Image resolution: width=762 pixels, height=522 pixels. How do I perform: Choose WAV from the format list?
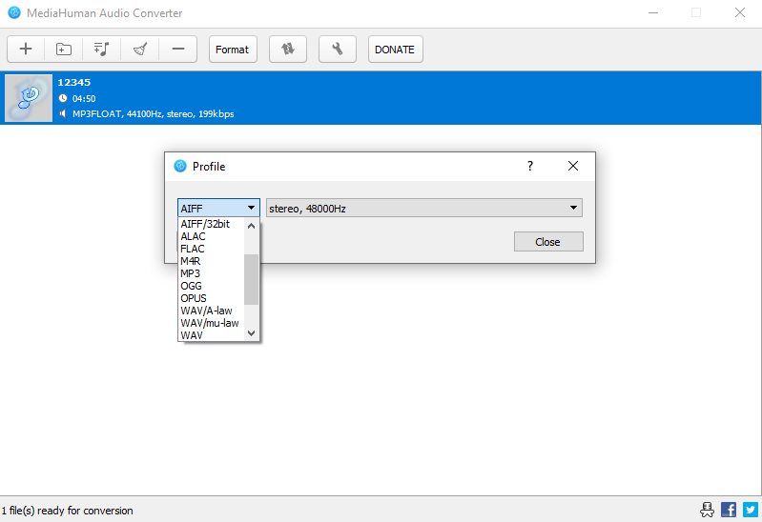click(x=212, y=335)
